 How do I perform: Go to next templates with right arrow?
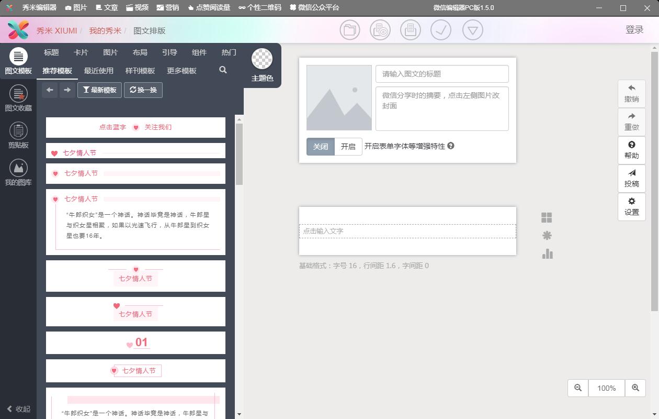click(x=67, y=90)
